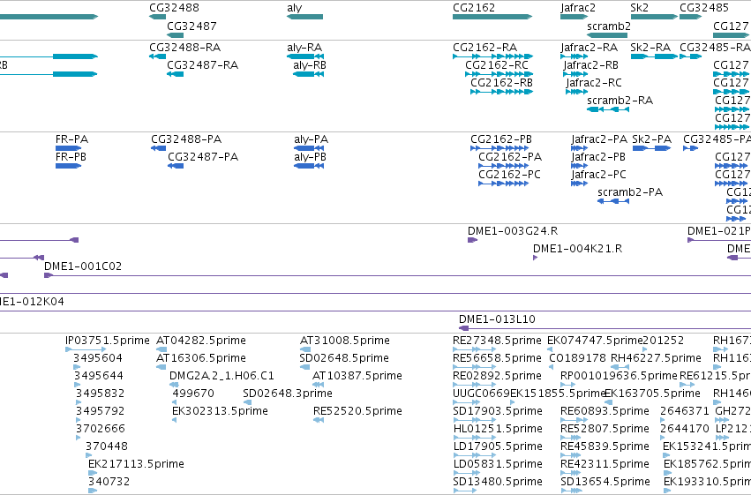
Task: Select EST IP03751.5prime
Action: (x=86, y=350)
